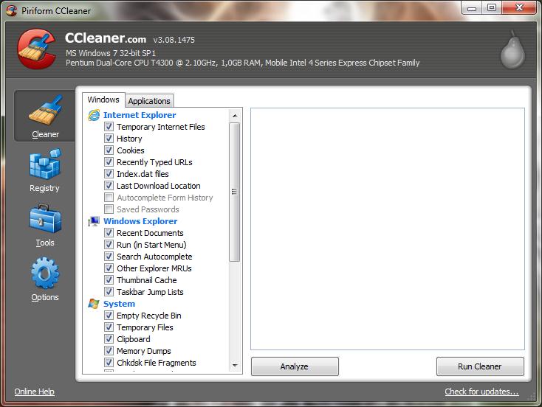Toggle the Clipboard checkbox

[x=109, y=339]
